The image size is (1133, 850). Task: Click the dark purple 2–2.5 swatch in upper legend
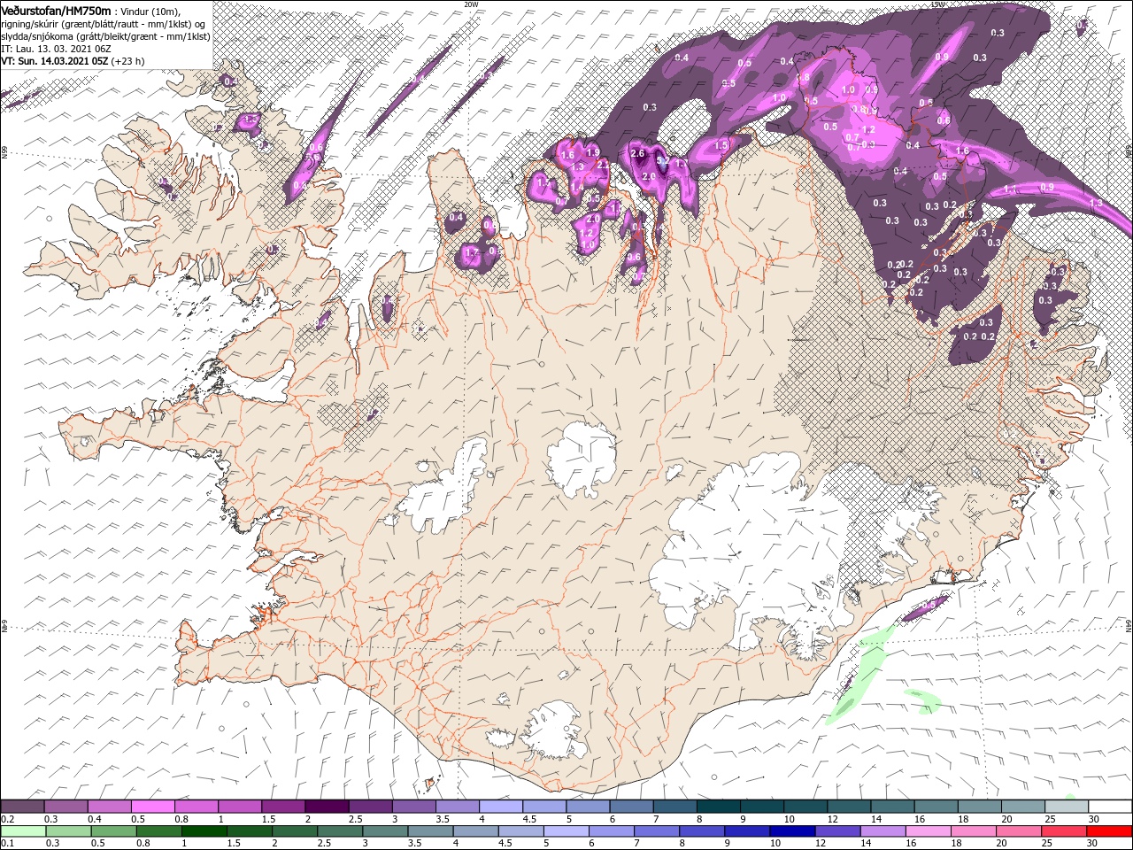point(327,807)
